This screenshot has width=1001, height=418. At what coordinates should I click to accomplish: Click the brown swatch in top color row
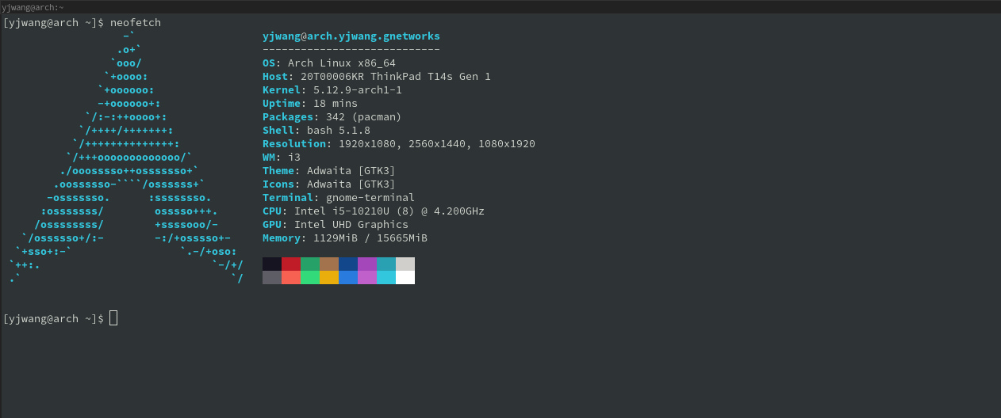click(x=329, y=264)
